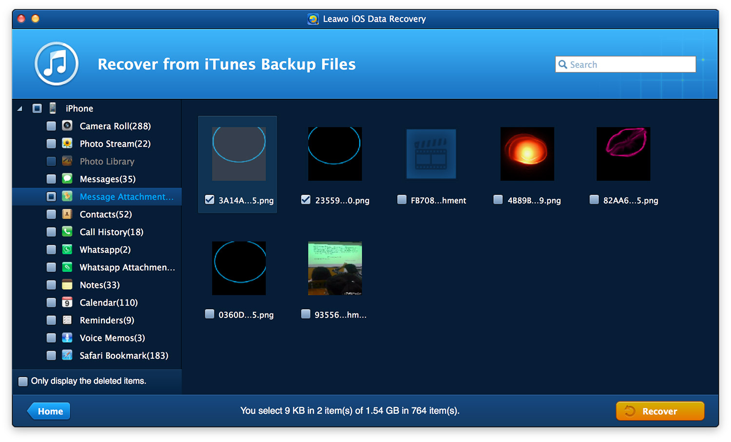
Task: Select the pink lips image thumbnail
Action: (x=623, y=154)
